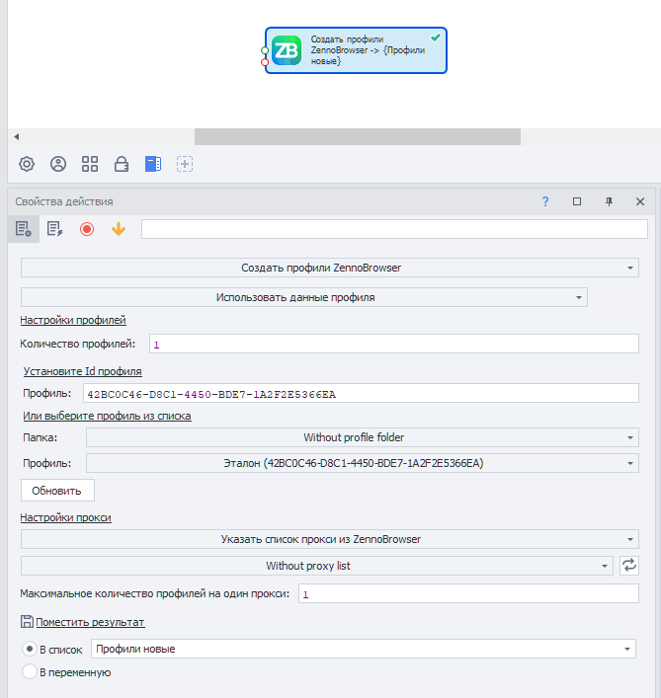Click the 'Папка:' label
The width and height of the screenshot is (661, 698).
click(x=41, y=437)
